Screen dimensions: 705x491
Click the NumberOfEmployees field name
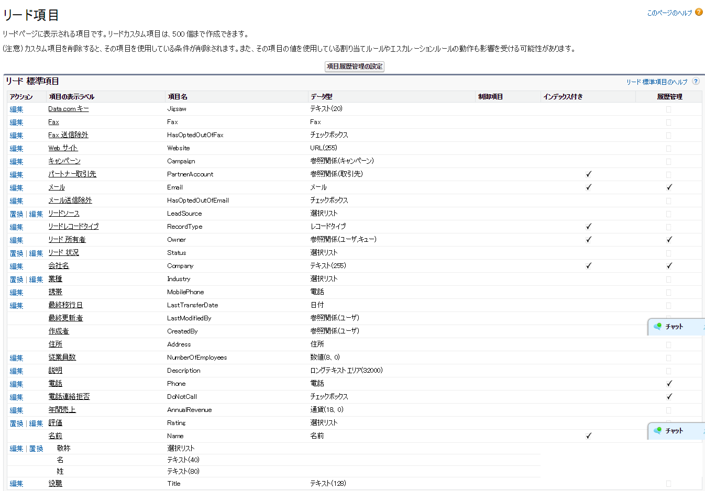197,358
